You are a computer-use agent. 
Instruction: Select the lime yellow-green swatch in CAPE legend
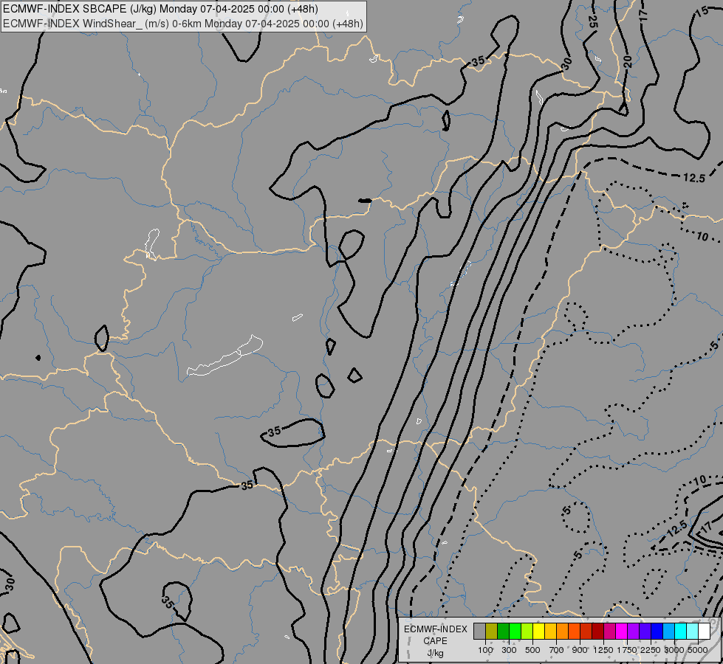[x=527, y=631]
